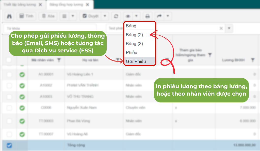Click the salary value 7.000.000
The height and width of the screenshot is (151, 260).
click(248, 108)
